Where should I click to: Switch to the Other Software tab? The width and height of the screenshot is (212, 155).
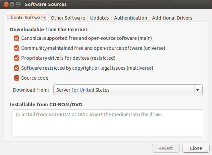68,18
